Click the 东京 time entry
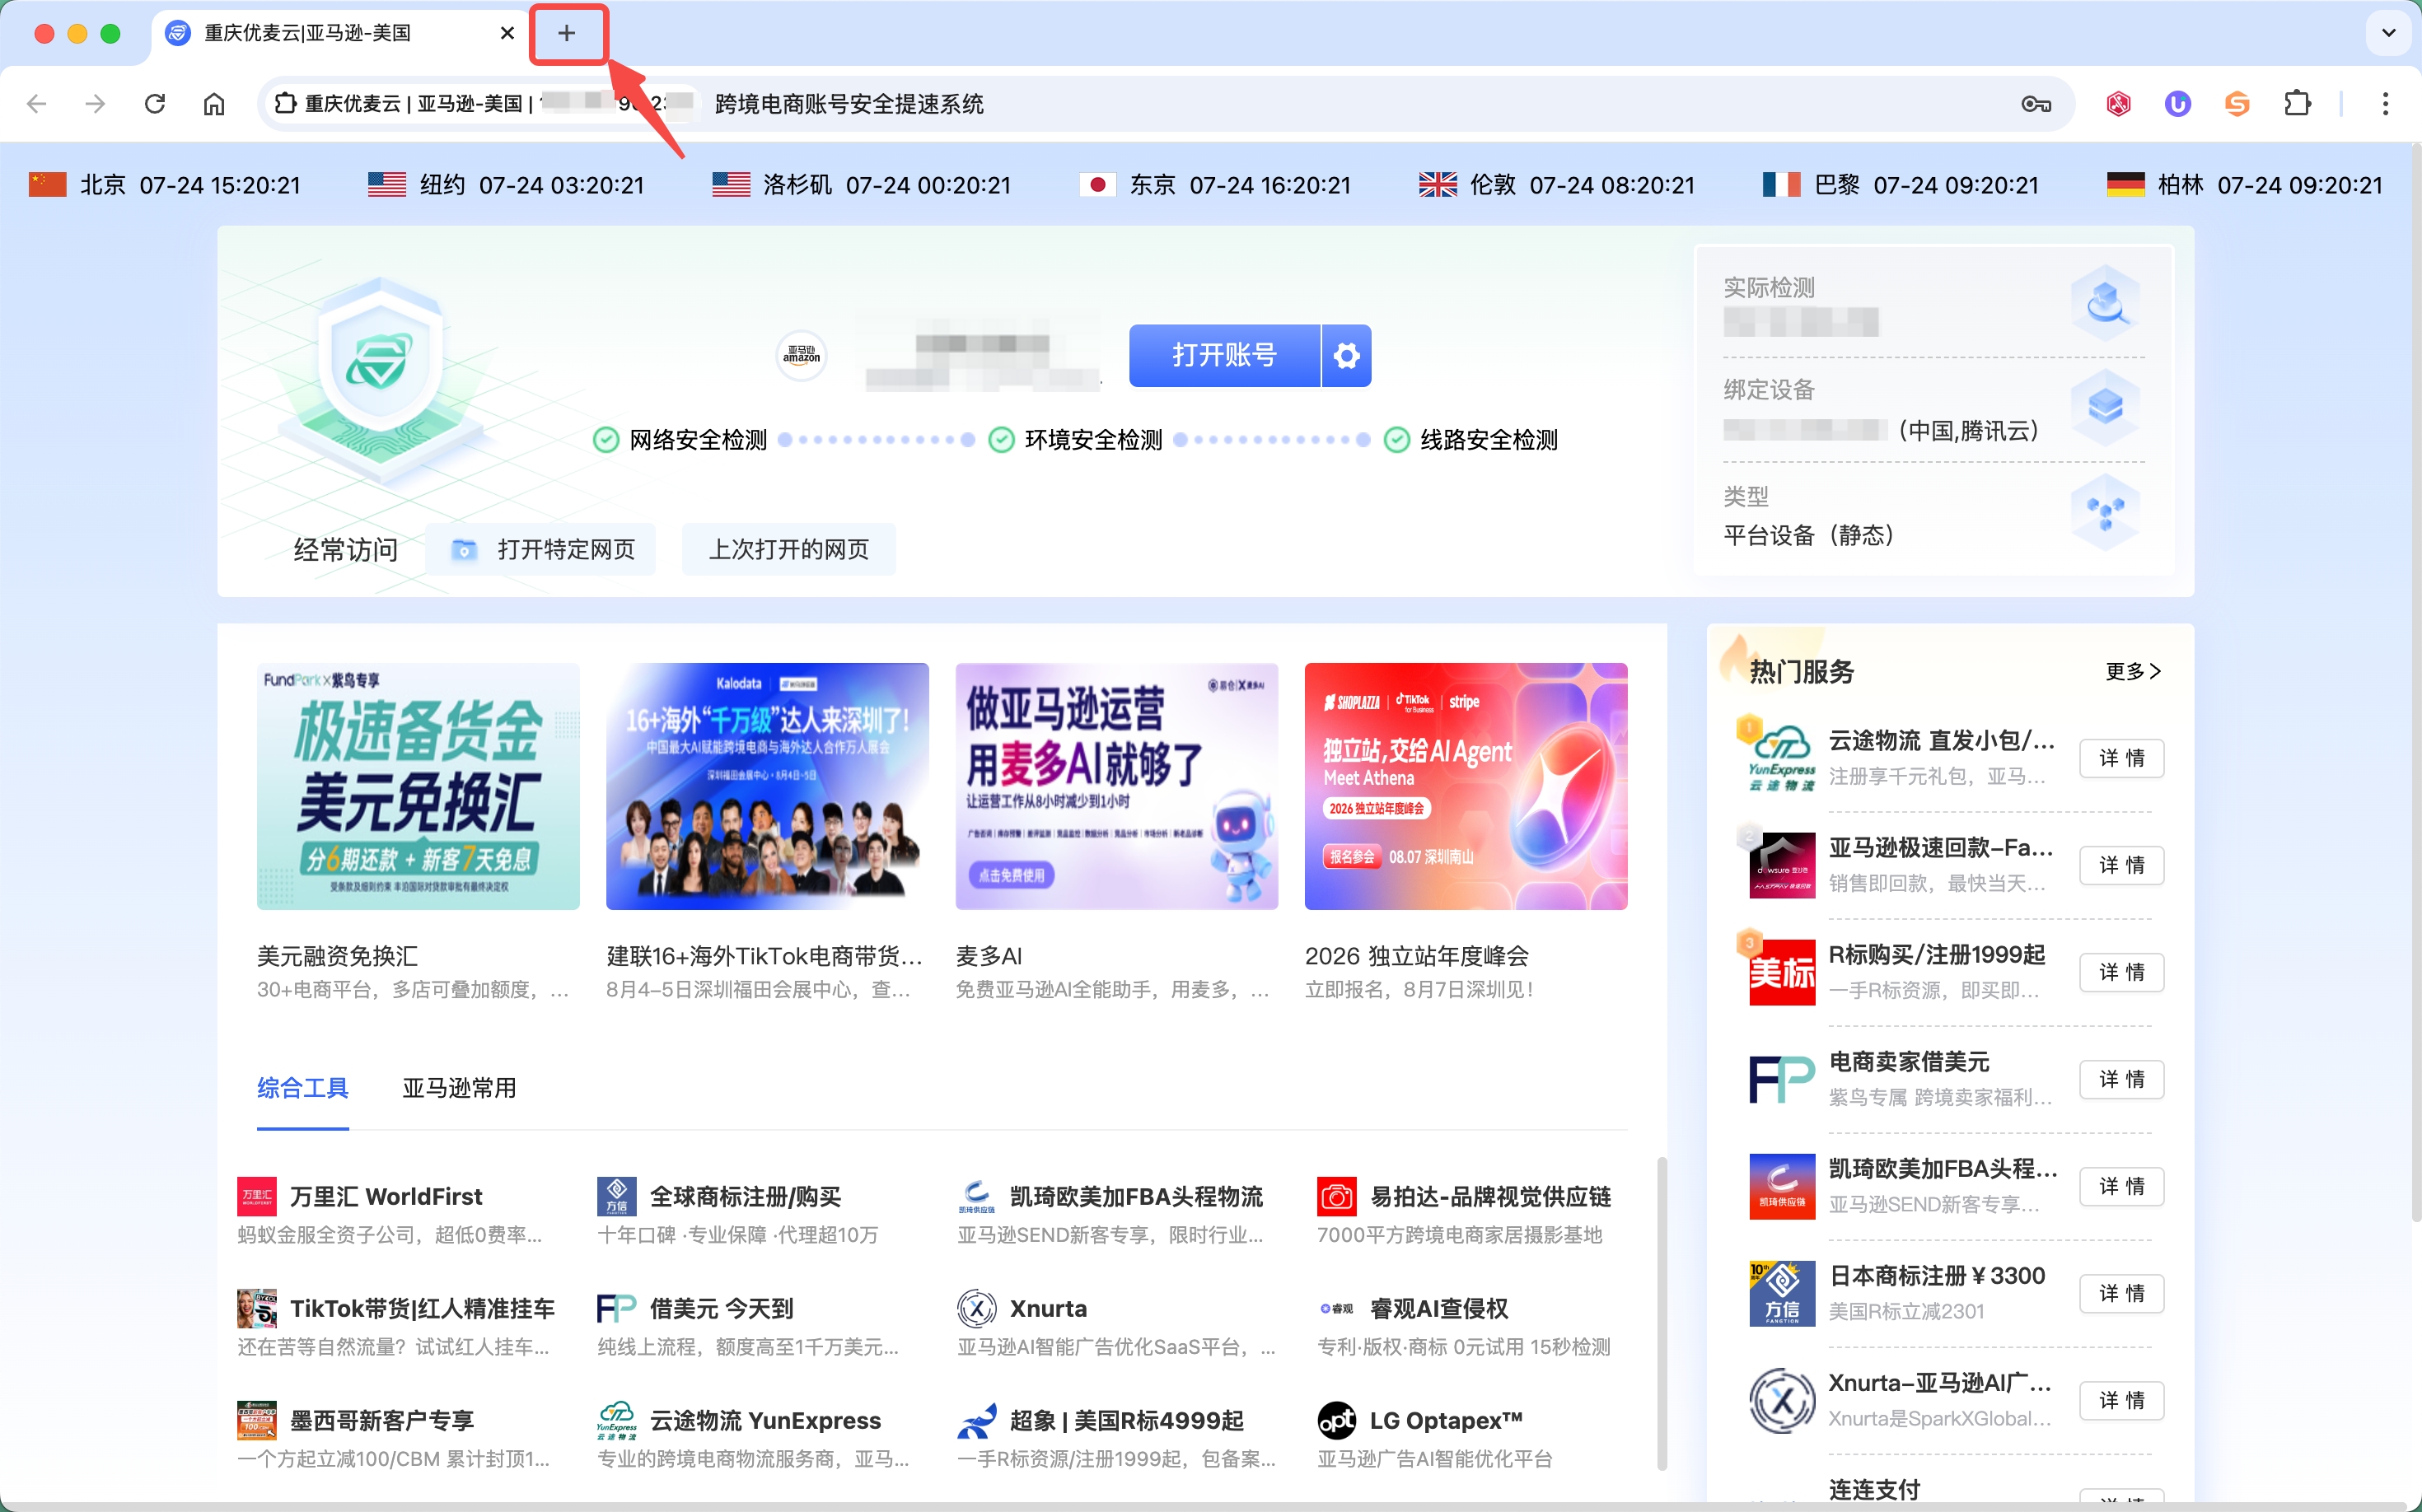Viewport: 2422px width, 1512px height. 1215,185
